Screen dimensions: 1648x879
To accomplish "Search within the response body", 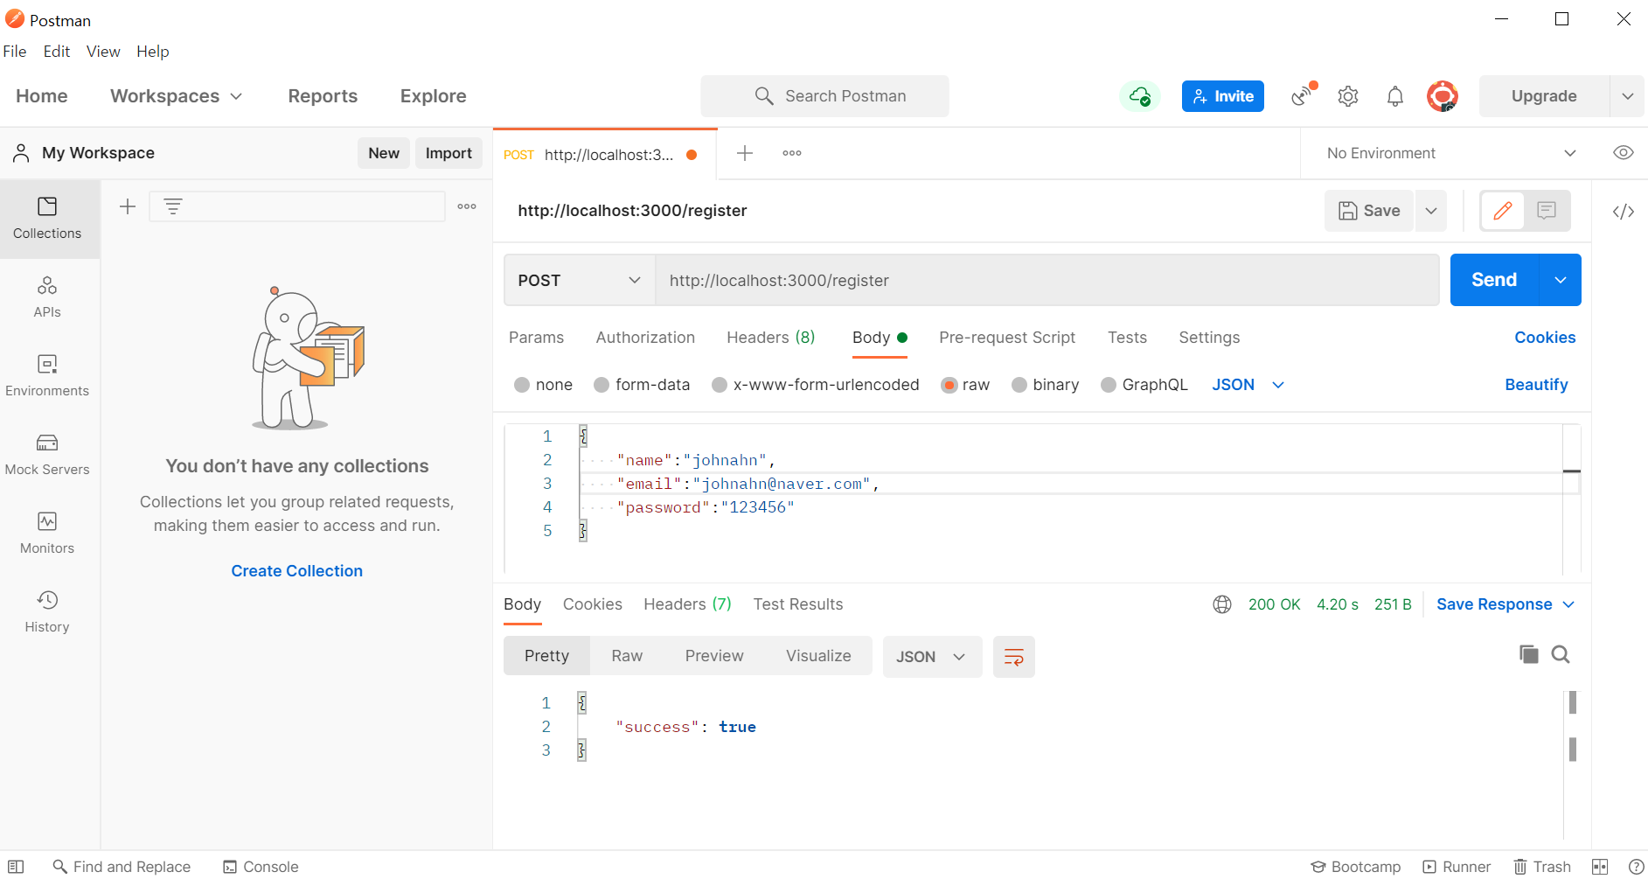I will (1561, 654).
